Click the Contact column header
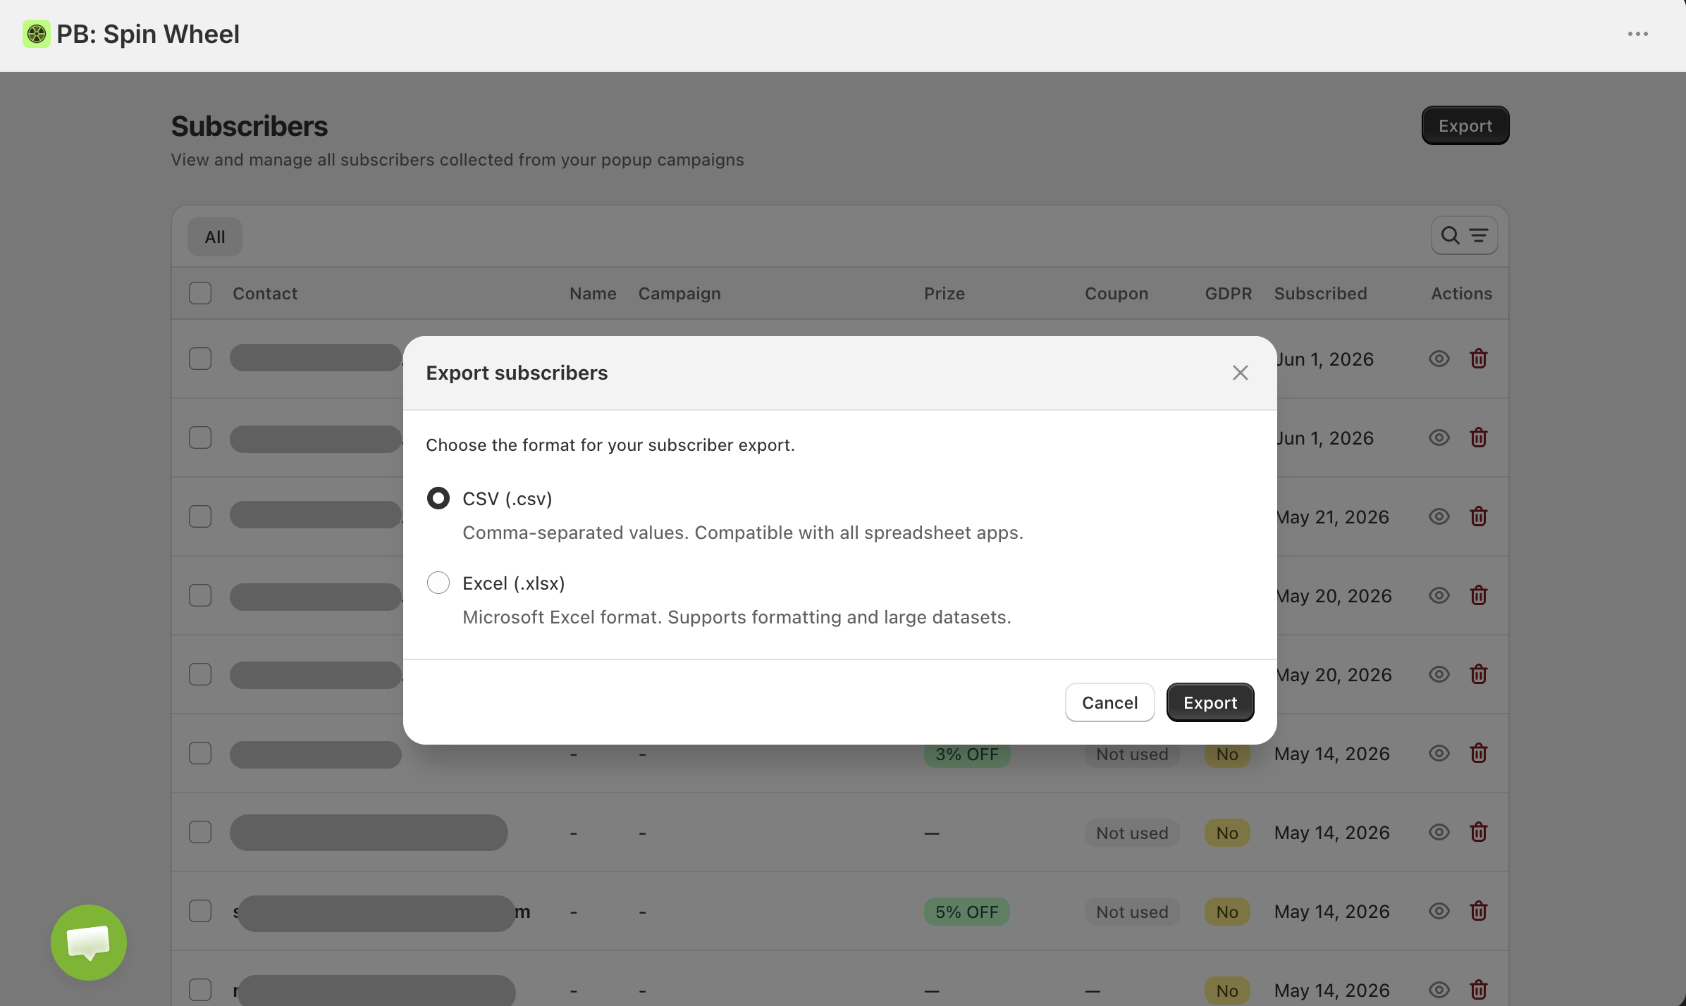 (265, 294)
